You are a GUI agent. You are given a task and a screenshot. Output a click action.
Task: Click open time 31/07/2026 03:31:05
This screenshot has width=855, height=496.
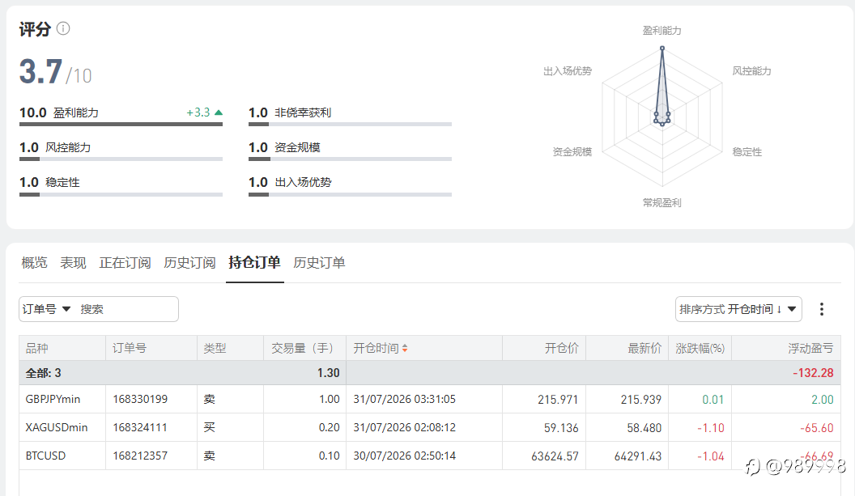[404, 400]
